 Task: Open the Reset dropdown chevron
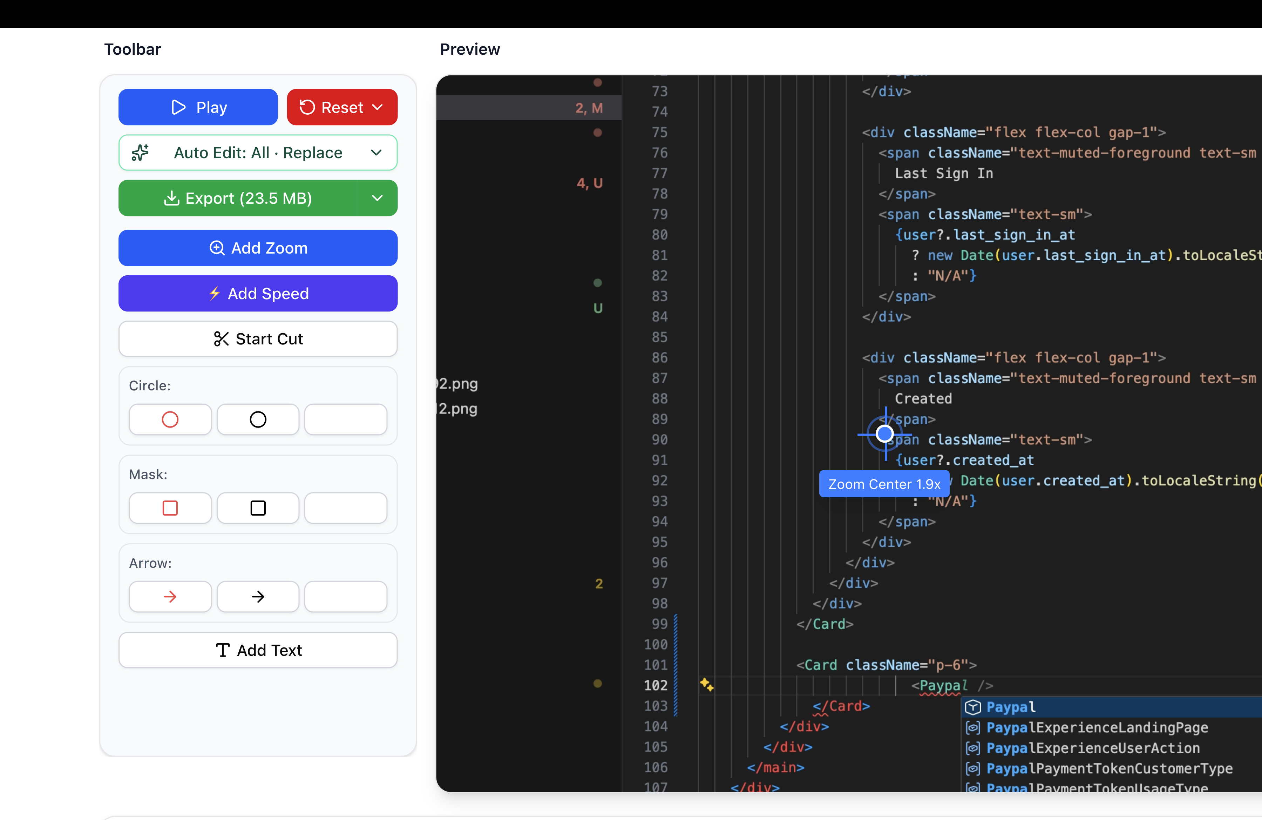click(378, 107)
